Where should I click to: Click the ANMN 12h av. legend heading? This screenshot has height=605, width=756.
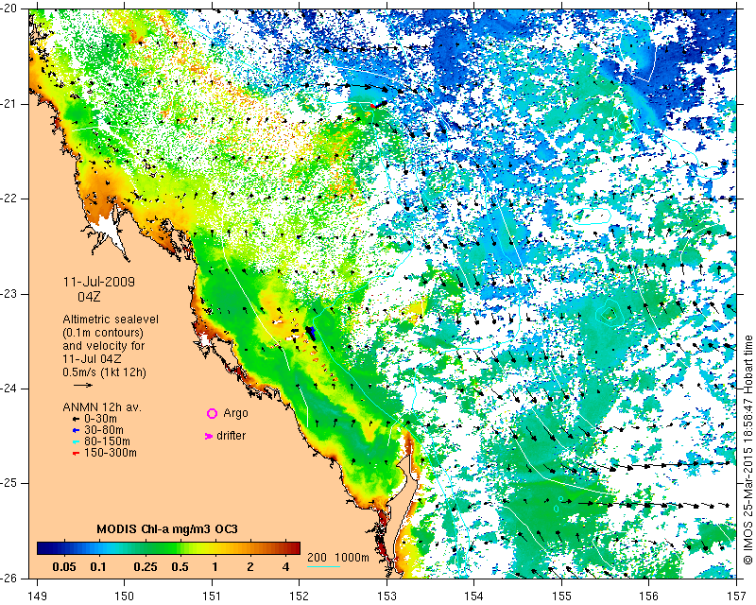point(102,407)
